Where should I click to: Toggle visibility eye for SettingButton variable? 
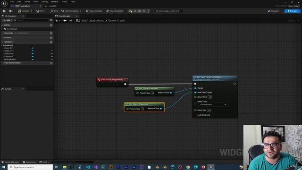coord(51,59)
